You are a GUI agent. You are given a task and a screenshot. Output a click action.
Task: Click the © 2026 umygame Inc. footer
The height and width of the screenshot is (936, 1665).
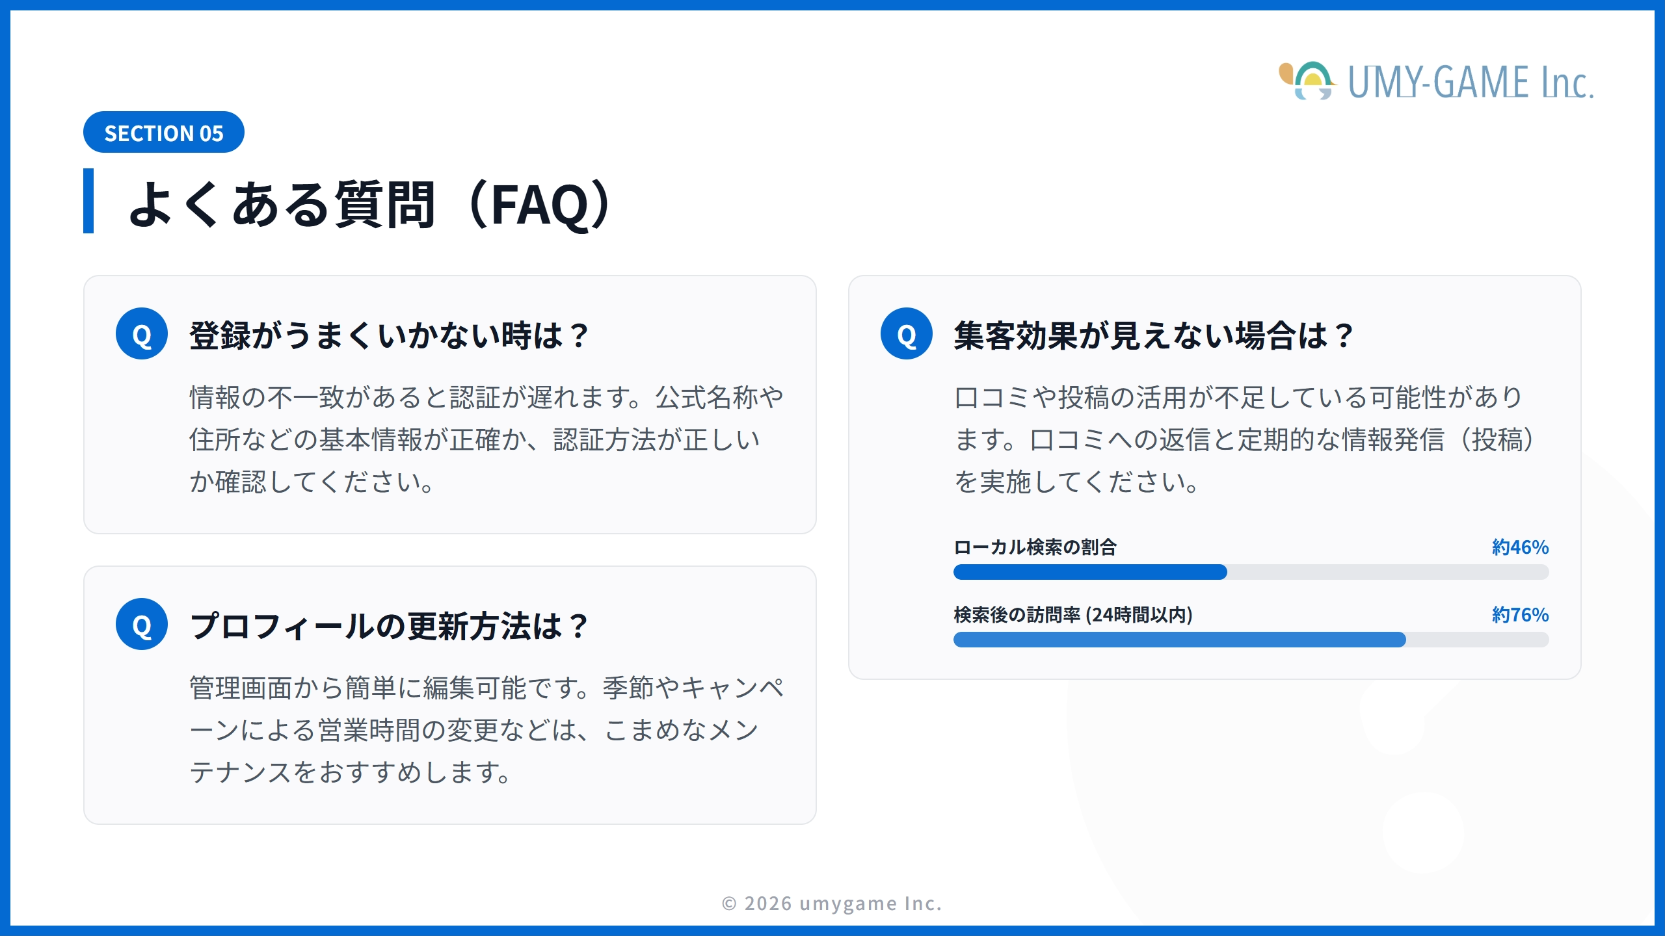(832, 903)
